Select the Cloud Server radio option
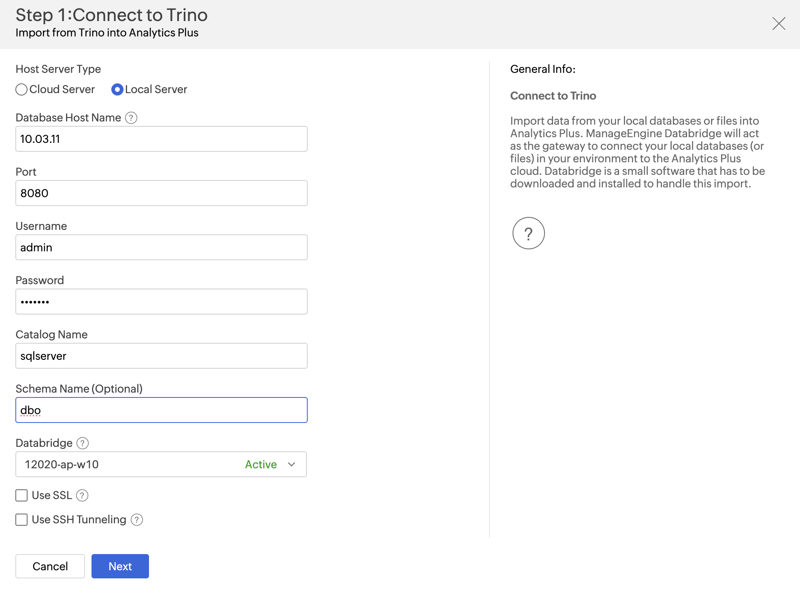 coord(21,89)
